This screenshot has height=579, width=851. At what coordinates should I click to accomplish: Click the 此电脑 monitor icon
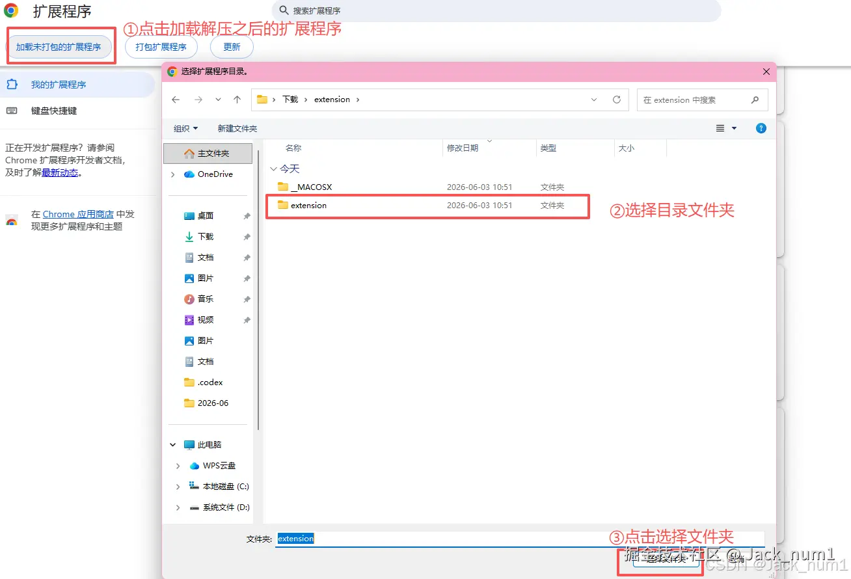click(189, 445)
